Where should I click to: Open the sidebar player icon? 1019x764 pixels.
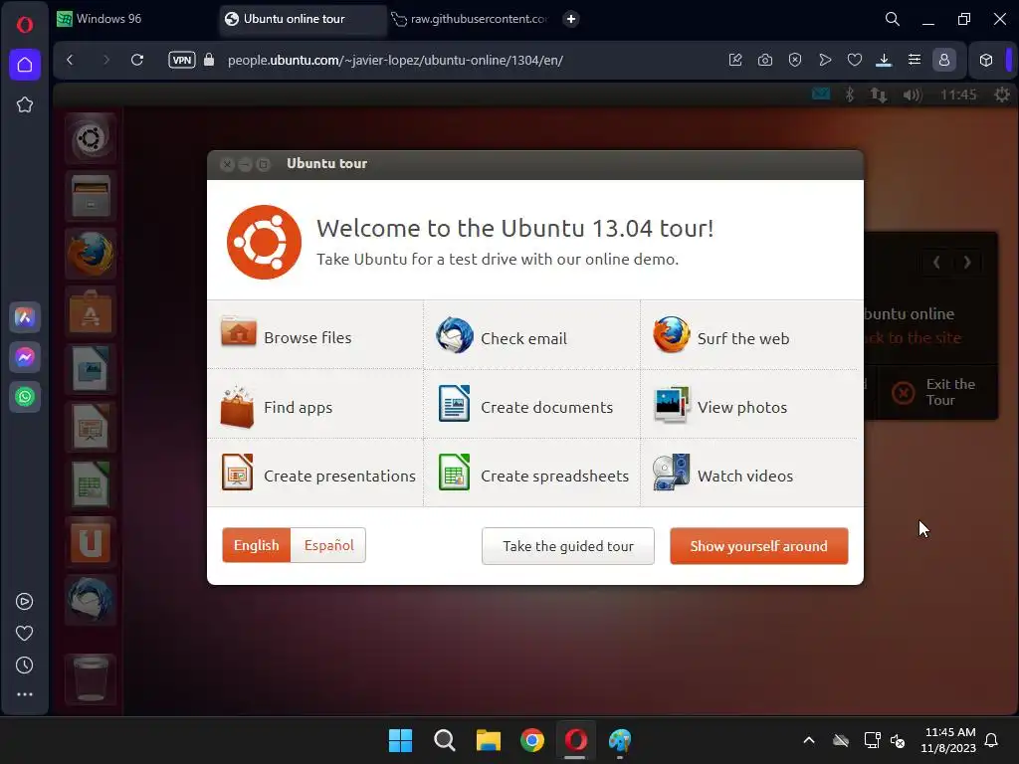pyautogui.click(x=24, y=601)
